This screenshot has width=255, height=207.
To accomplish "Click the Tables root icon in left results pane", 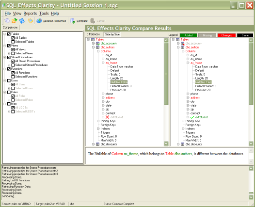I will 93,40.
